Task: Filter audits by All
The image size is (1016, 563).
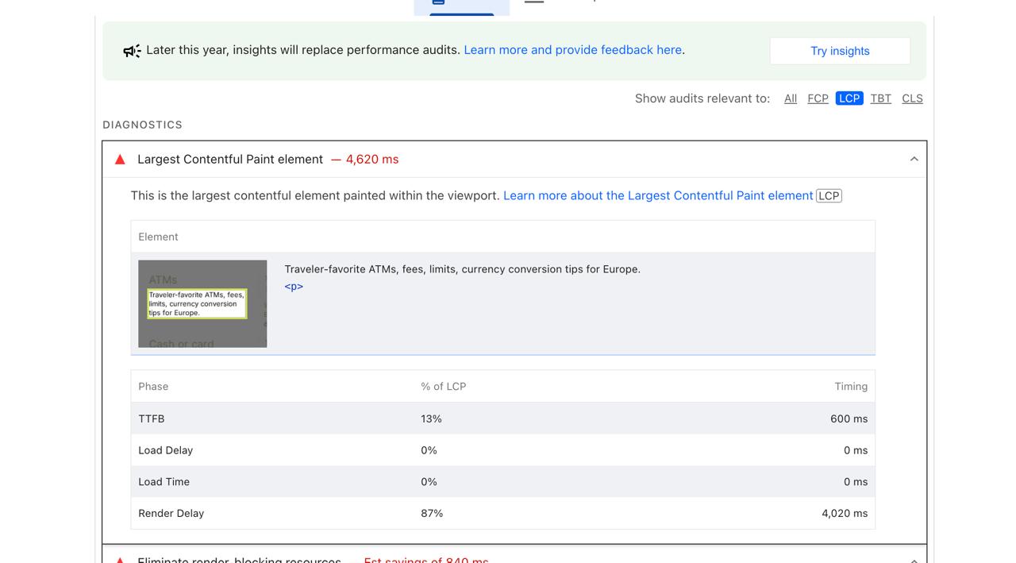Action: (791, 98)
